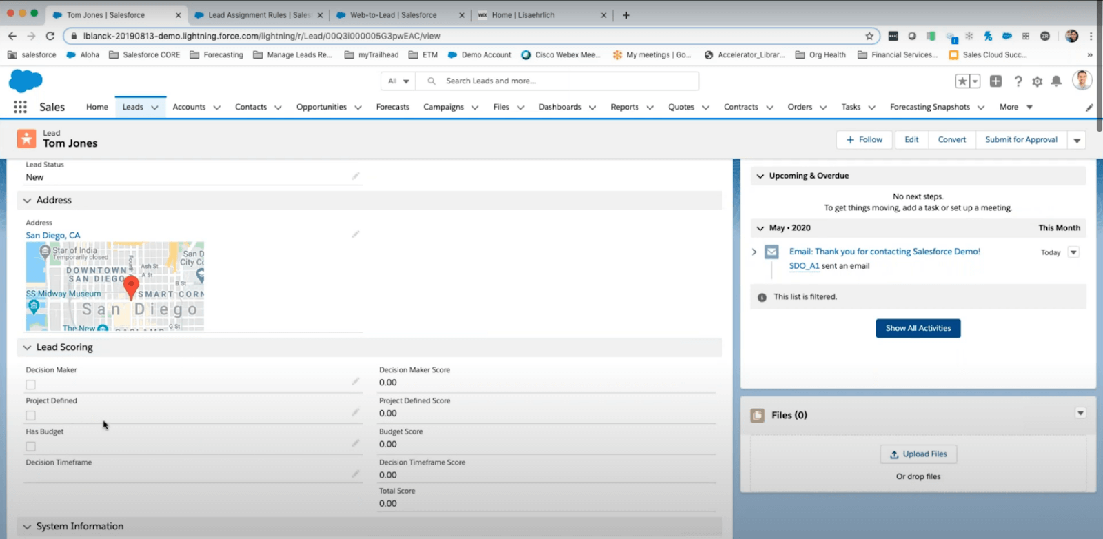The width and height of the screenshot is (1103, 539).
Task: Open a new browser tab
Action: pyautogui.click(x=626, y=15)
